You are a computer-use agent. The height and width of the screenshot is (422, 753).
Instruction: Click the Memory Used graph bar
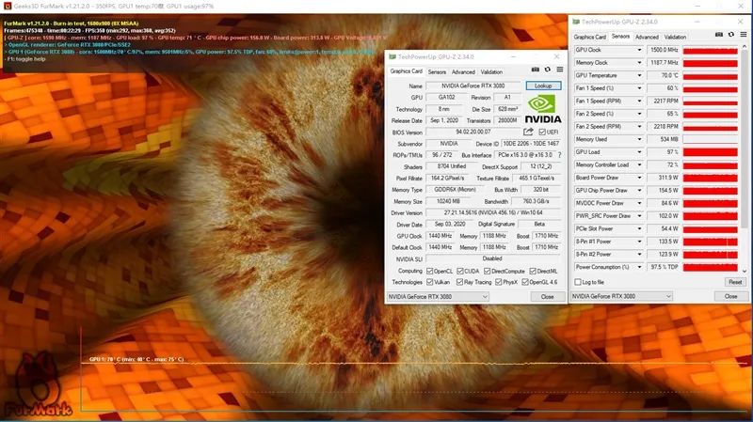click(710, 139)
